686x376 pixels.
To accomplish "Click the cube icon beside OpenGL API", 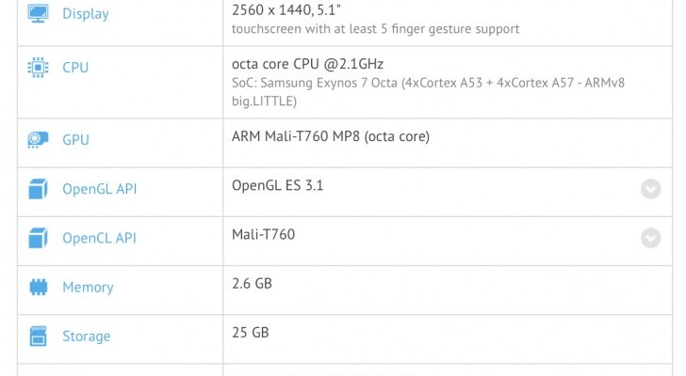I will (x=39, y=189).
